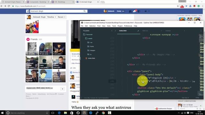
Task: Switch to CSS - Bootstrap browser tab
Action: coord(62,2)
